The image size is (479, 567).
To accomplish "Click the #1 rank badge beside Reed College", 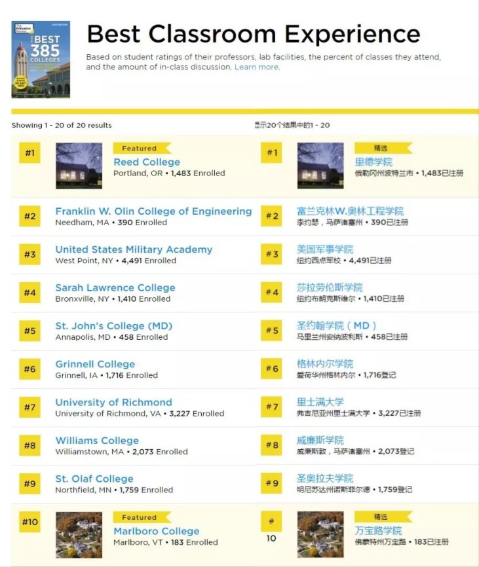I will click(29, 153).
